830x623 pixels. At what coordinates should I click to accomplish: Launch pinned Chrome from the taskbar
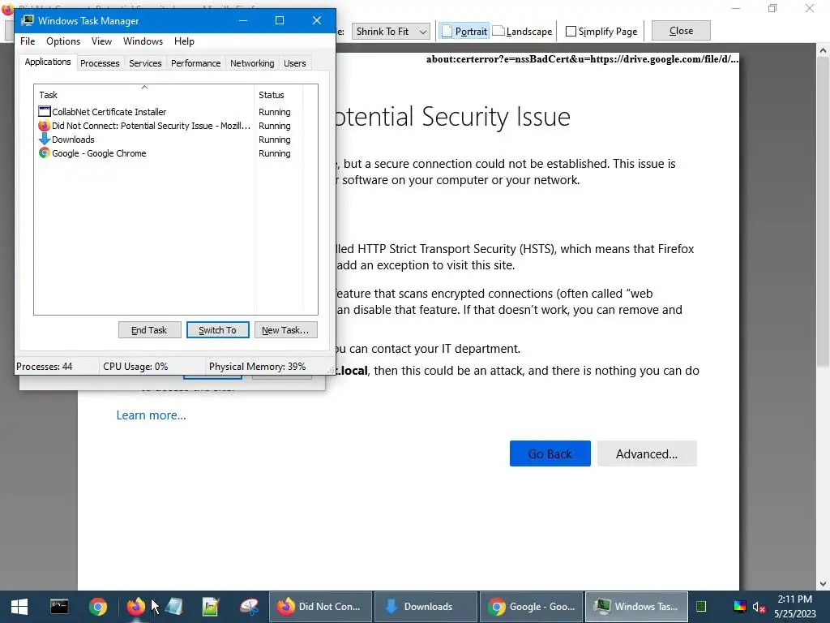click(x=98, y=607)
